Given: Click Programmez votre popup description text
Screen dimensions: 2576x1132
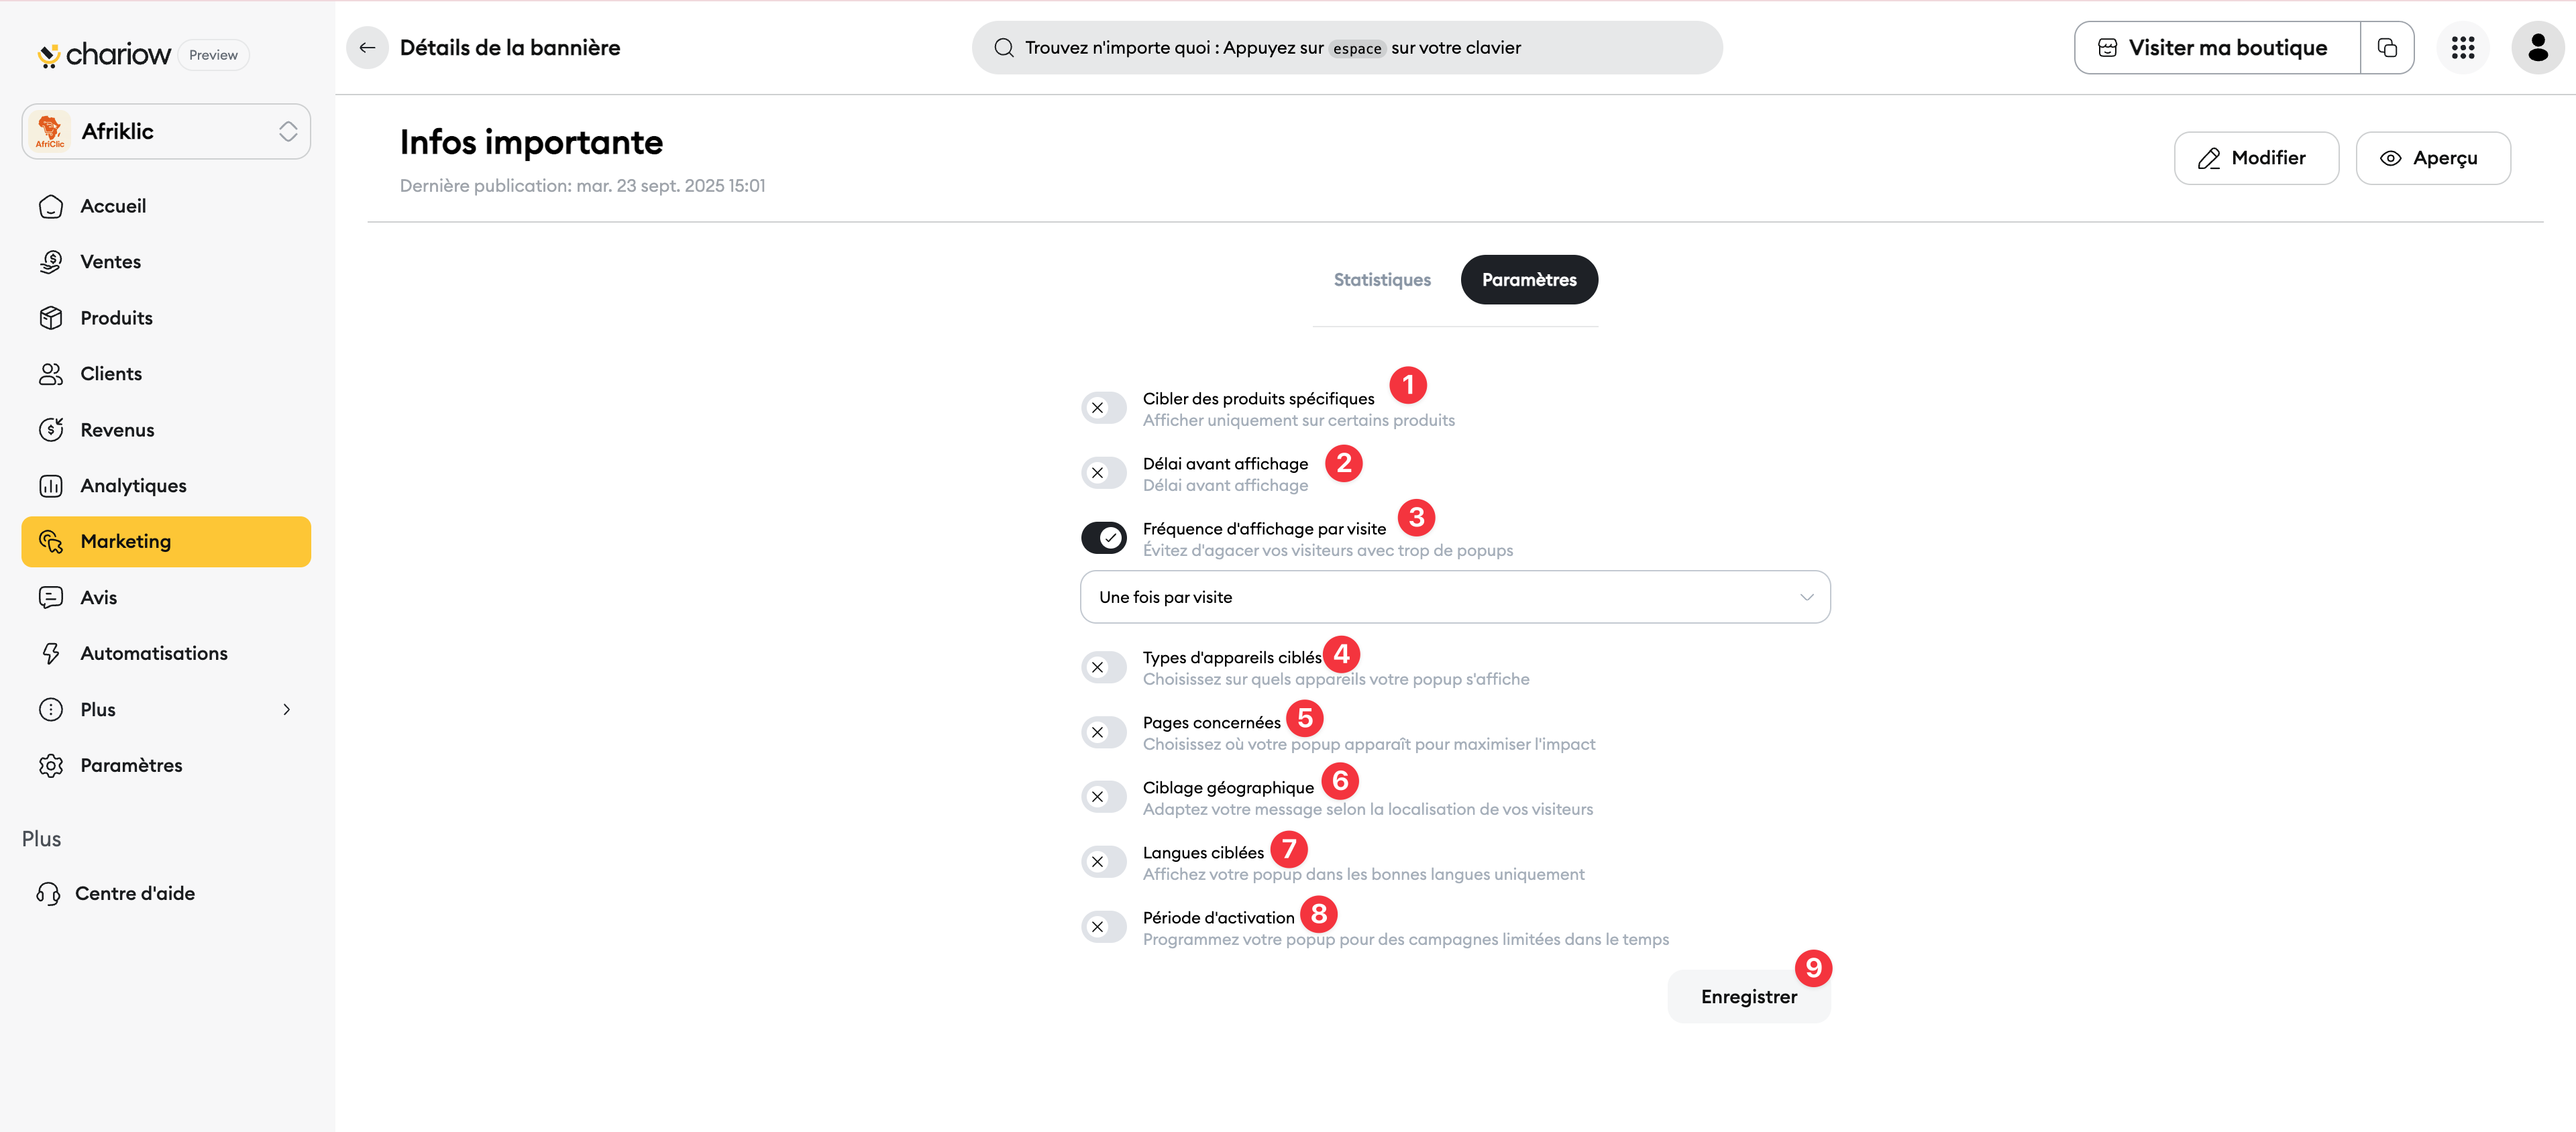Looking at the screenshot, I should (x=1406, y=939).
